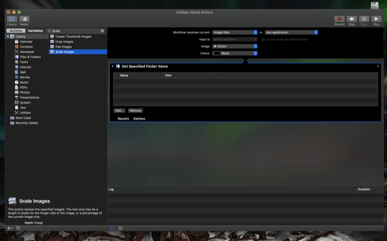Toggle 'Output replaces selected text' checkbox

263,39
